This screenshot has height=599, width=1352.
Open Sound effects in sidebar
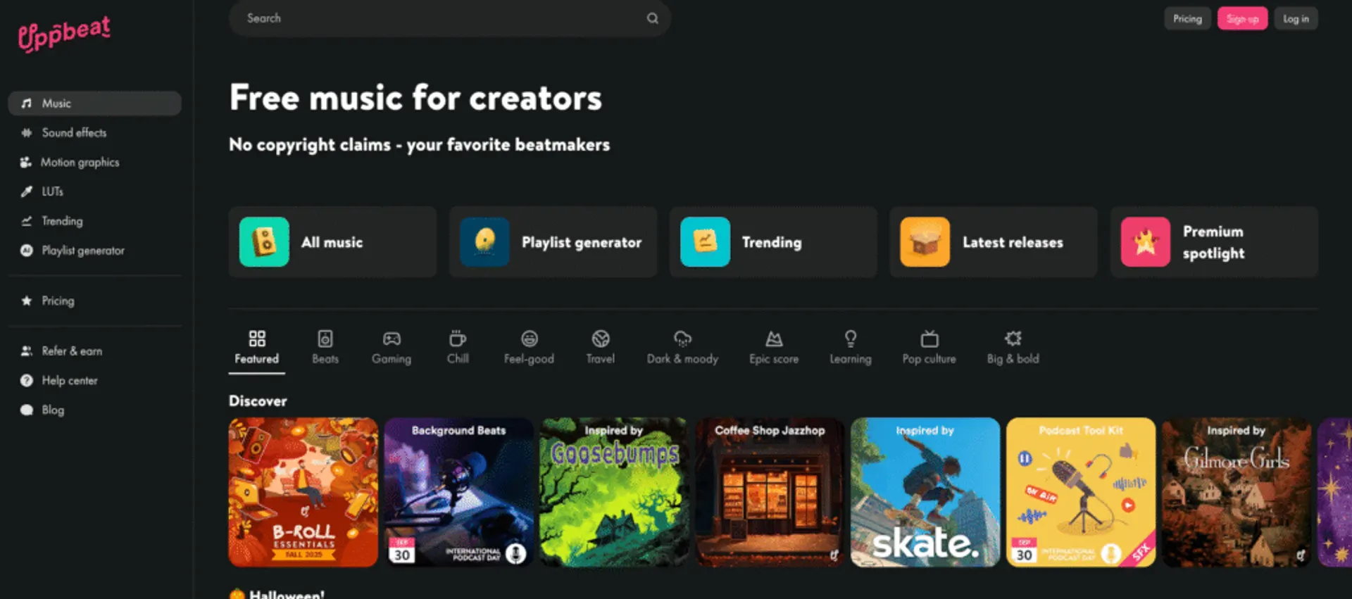pos(74,133)
